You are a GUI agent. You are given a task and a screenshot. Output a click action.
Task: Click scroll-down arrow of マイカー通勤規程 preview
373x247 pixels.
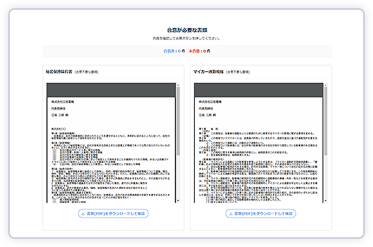coord(326,201)
